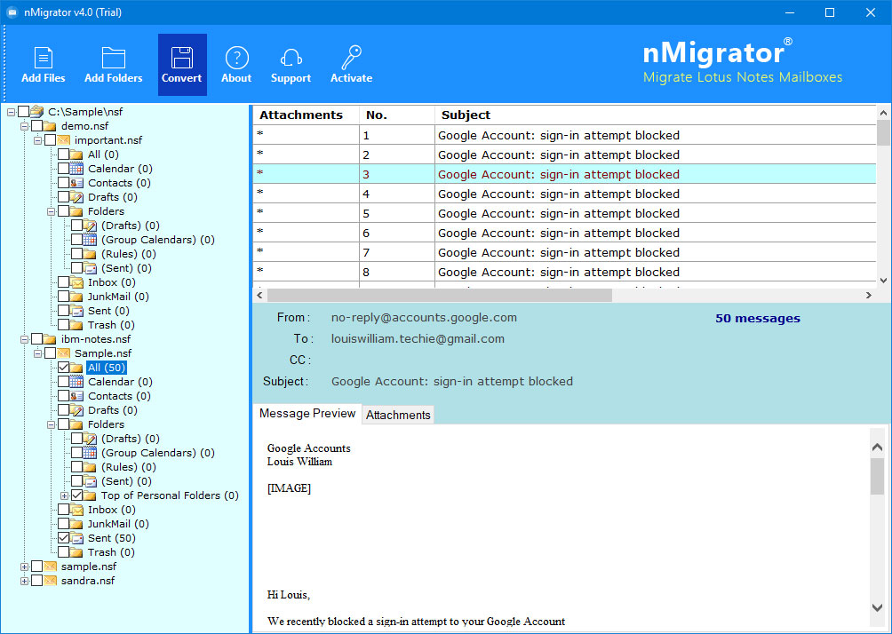Image resolution: width=892 pixels, height=634 pixels.
Task: Click the Calendar icon under important.nsf
Action: pyautogui.click(x=76, y=169)
